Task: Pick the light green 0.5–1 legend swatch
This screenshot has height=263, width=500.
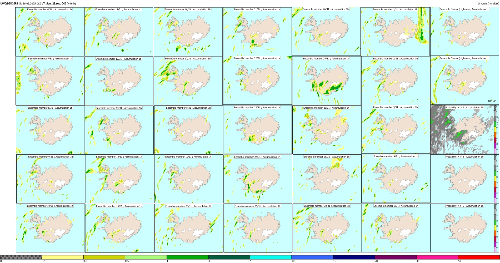Action: pos(146,257)
